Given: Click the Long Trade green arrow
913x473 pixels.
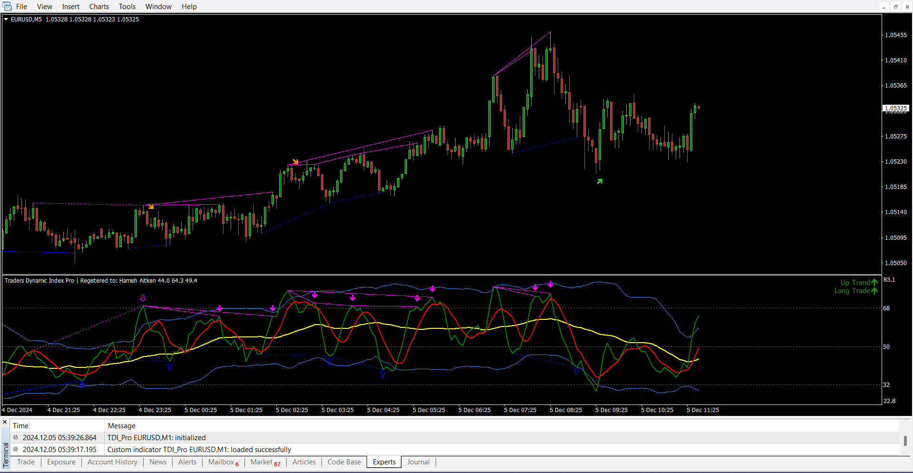Looking at the screenshot, I should pyautogui.click(x=874, y=291).
